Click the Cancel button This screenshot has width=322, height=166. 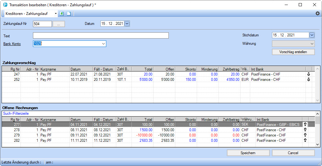293,153
